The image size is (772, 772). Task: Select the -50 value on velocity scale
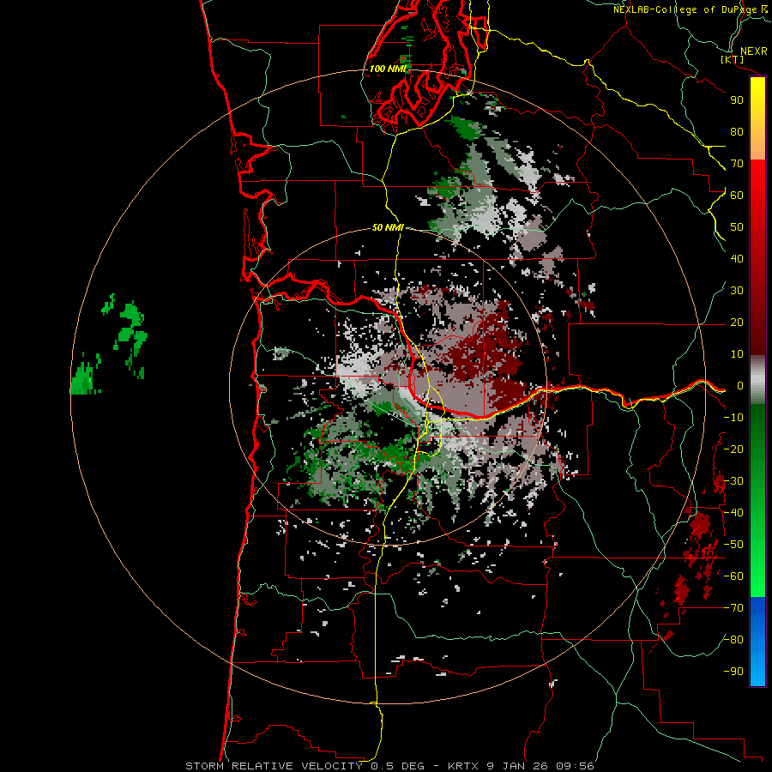point(733,545)
